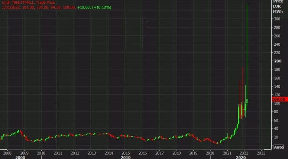Click the 160 price axis tick

[277, 78]
